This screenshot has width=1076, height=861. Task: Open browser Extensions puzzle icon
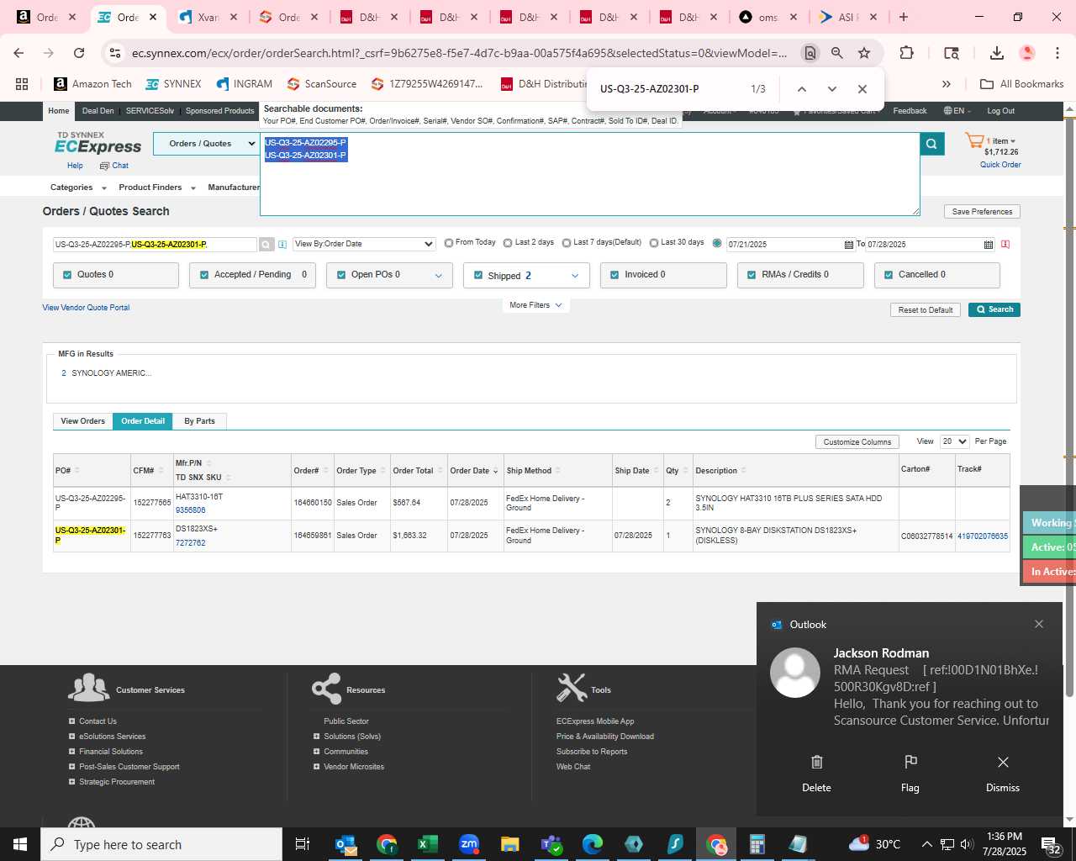click(906, 53)
